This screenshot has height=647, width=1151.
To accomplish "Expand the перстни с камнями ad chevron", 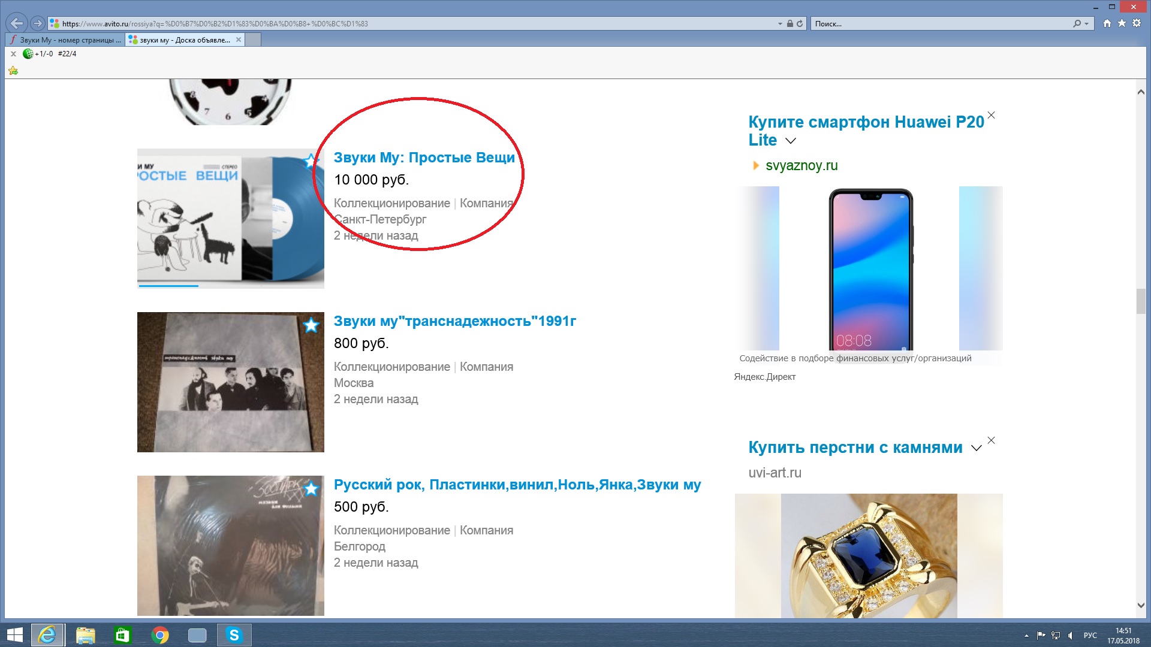I will 976,448.
